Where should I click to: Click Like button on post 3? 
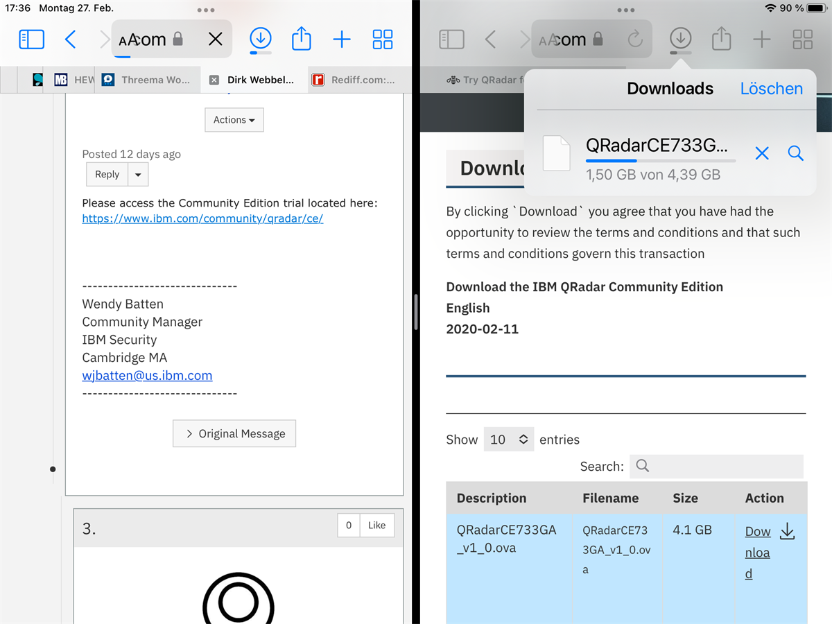[376, 526]
